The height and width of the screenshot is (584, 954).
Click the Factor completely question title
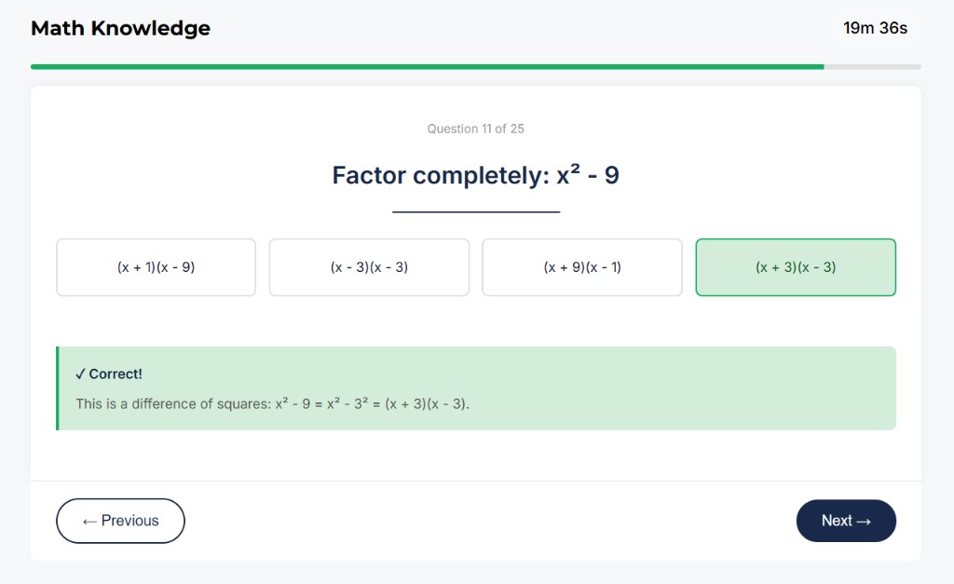coord(476,175)
